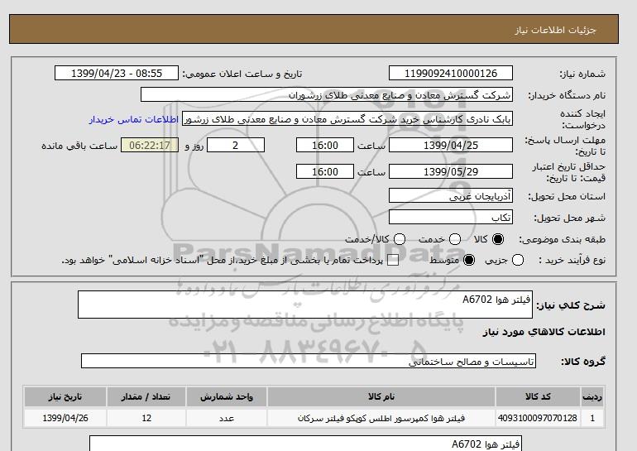Click the delivery province field آذربایجان غربی
The image size is (637, 451).
(451, 196)
